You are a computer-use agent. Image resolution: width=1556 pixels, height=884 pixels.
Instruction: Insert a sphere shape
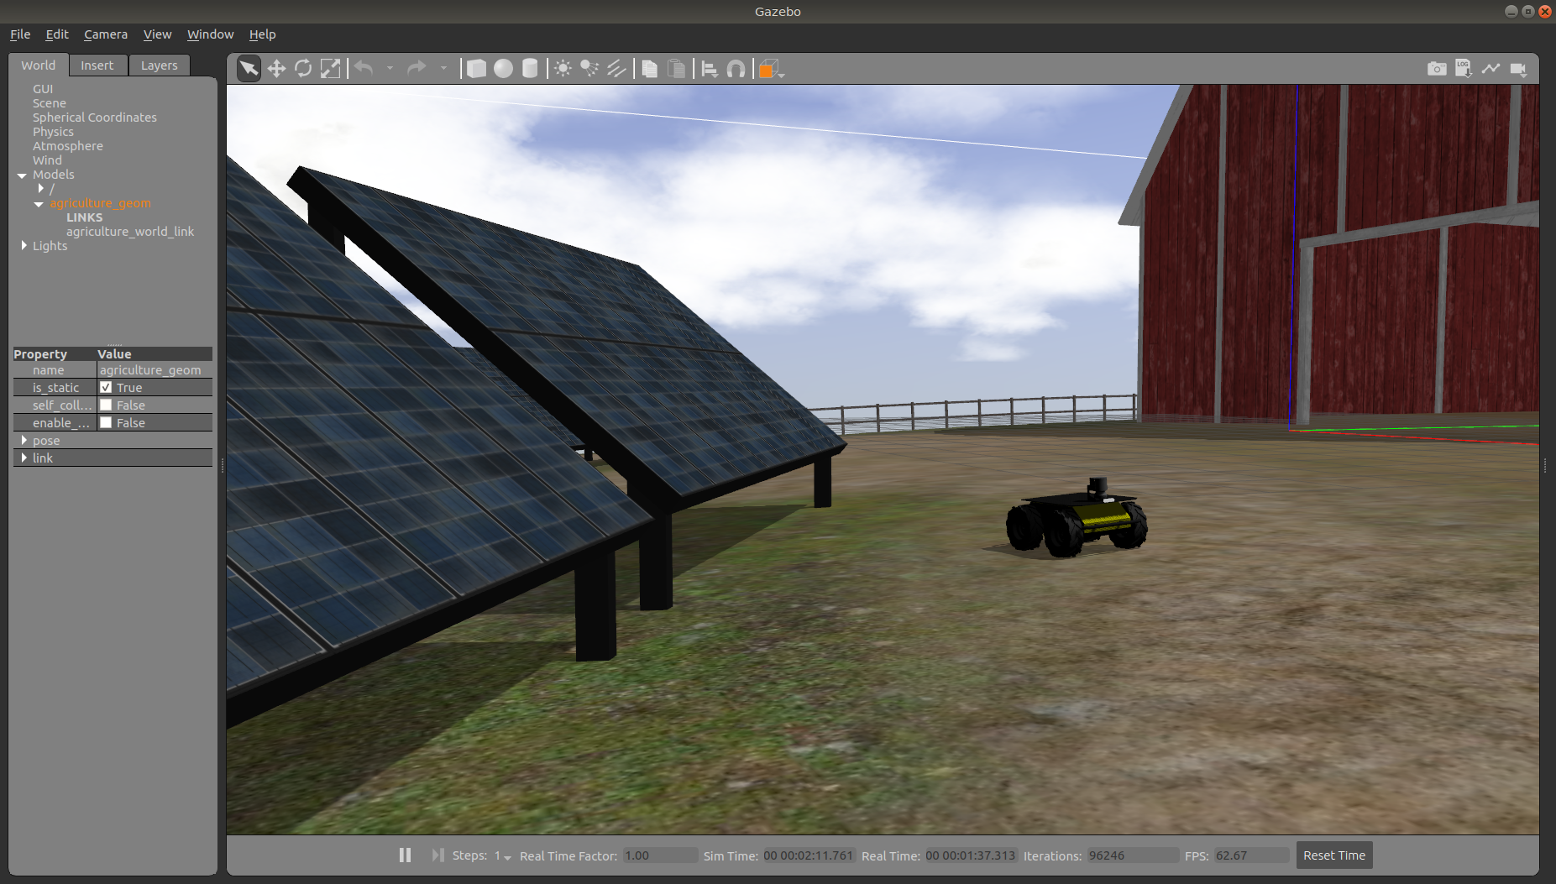pos(503,69)
